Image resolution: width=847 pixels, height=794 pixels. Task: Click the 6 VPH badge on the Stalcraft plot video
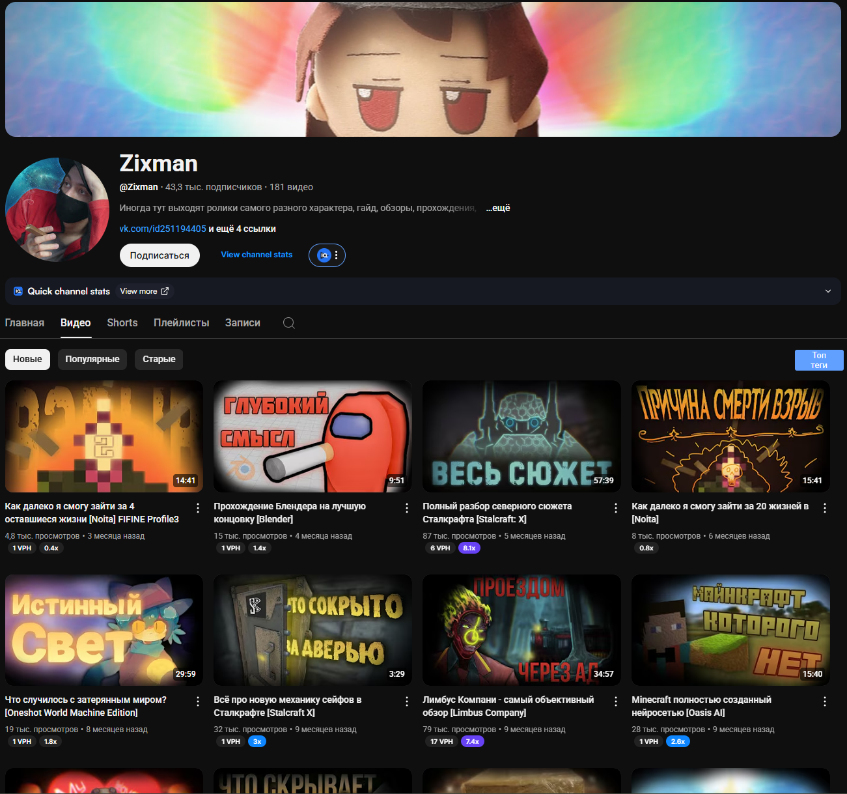[440, 548]
